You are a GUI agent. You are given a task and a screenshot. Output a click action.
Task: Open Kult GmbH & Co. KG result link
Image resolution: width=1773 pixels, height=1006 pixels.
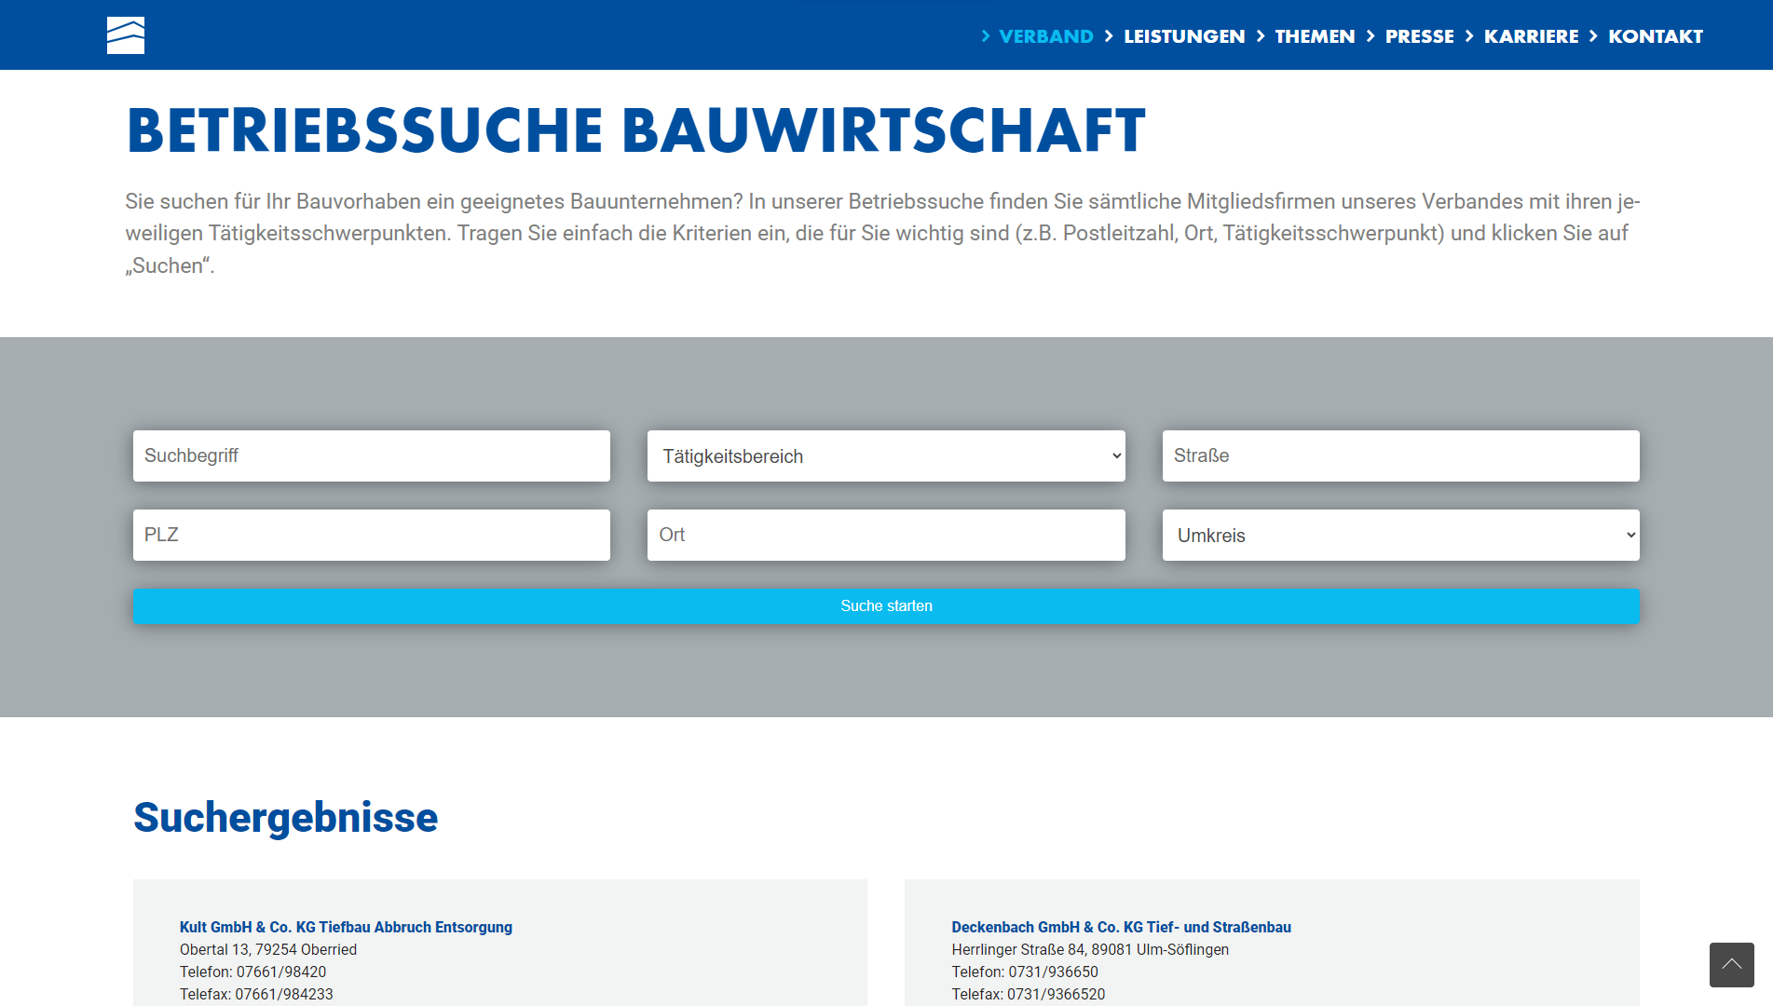pos(346,927)
